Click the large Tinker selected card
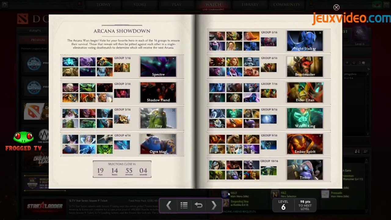This screenshot has height=220, width=391. (305, 170)
